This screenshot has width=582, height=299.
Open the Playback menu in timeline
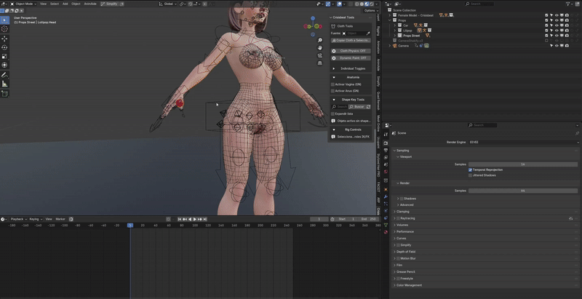(18, 219)
